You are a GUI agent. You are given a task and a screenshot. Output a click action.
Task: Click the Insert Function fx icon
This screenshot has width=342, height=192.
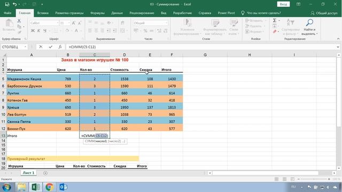tap(60, 47)
